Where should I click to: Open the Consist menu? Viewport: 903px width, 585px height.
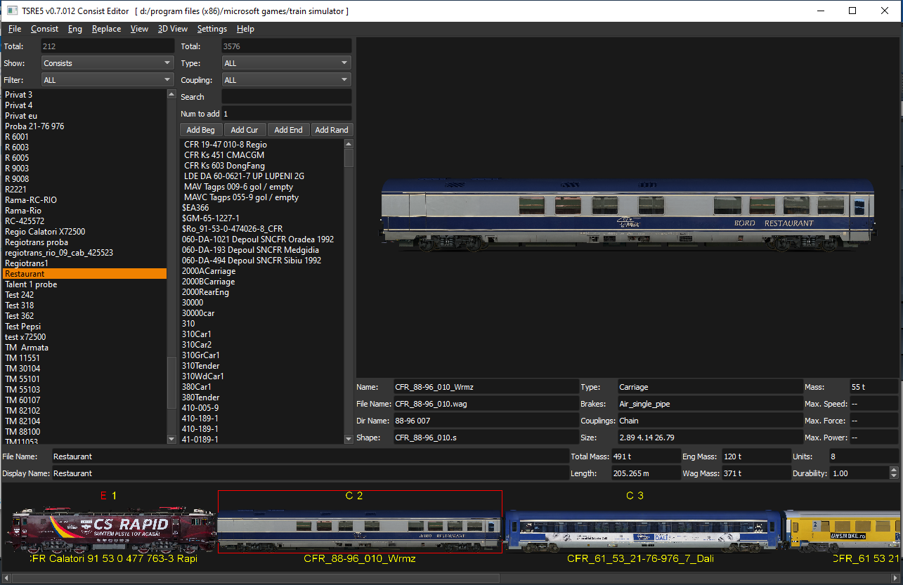[44, 29]
